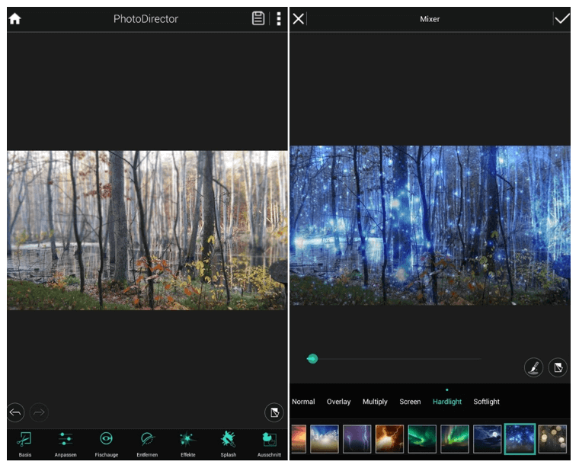Tap the home icon in PhotoDirector
This screenshot has height=468, width=579.
[14, 19]
